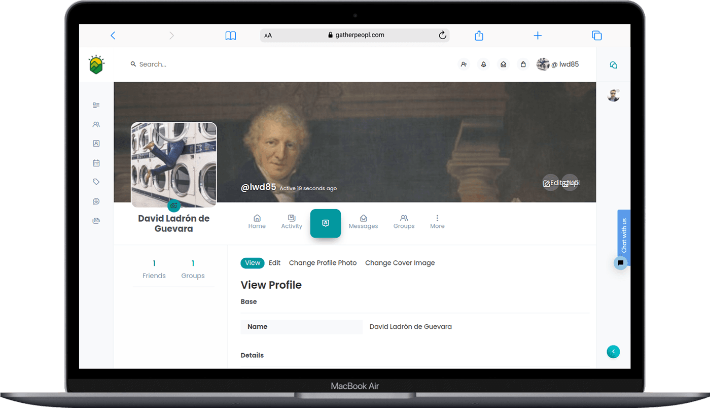Tap the AA reader text size control
710x408 pixels.
coord(268,36)
